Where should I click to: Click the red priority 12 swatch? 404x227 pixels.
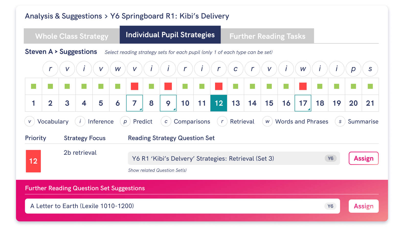(33, 161)
